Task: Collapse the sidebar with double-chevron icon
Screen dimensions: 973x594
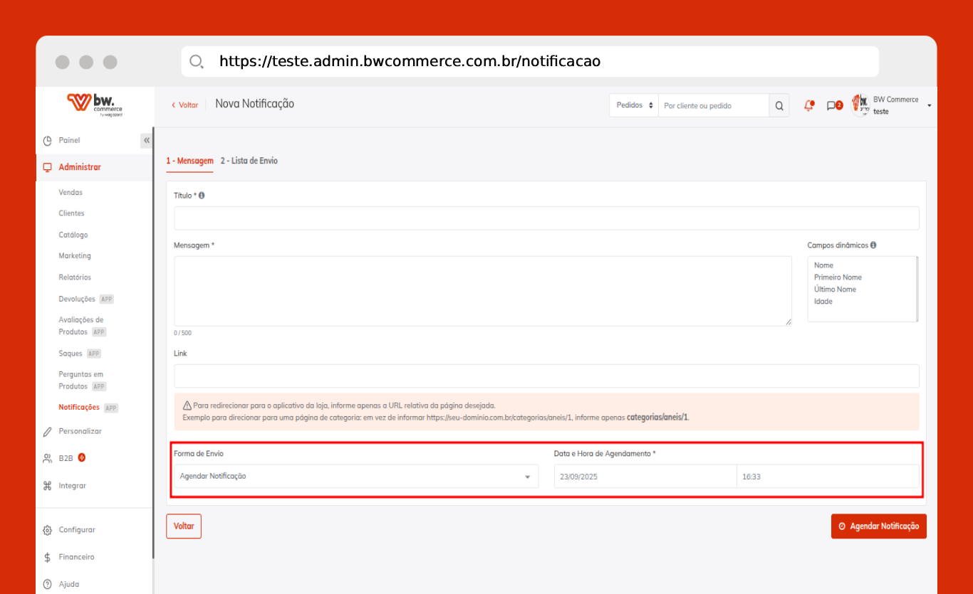Action: point(147,140)
